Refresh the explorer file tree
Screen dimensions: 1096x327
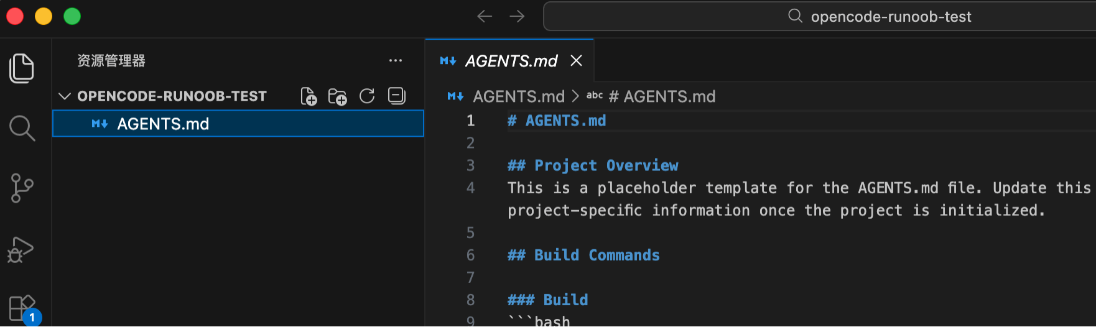pos(367,96)
